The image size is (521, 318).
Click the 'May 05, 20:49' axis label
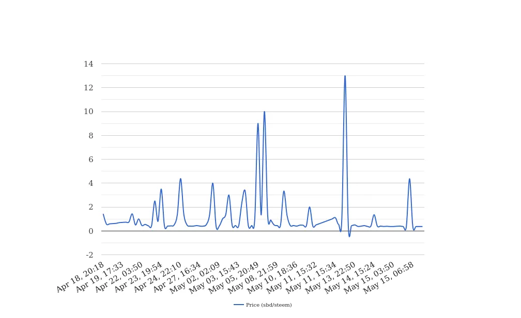[x=233, y=278]
